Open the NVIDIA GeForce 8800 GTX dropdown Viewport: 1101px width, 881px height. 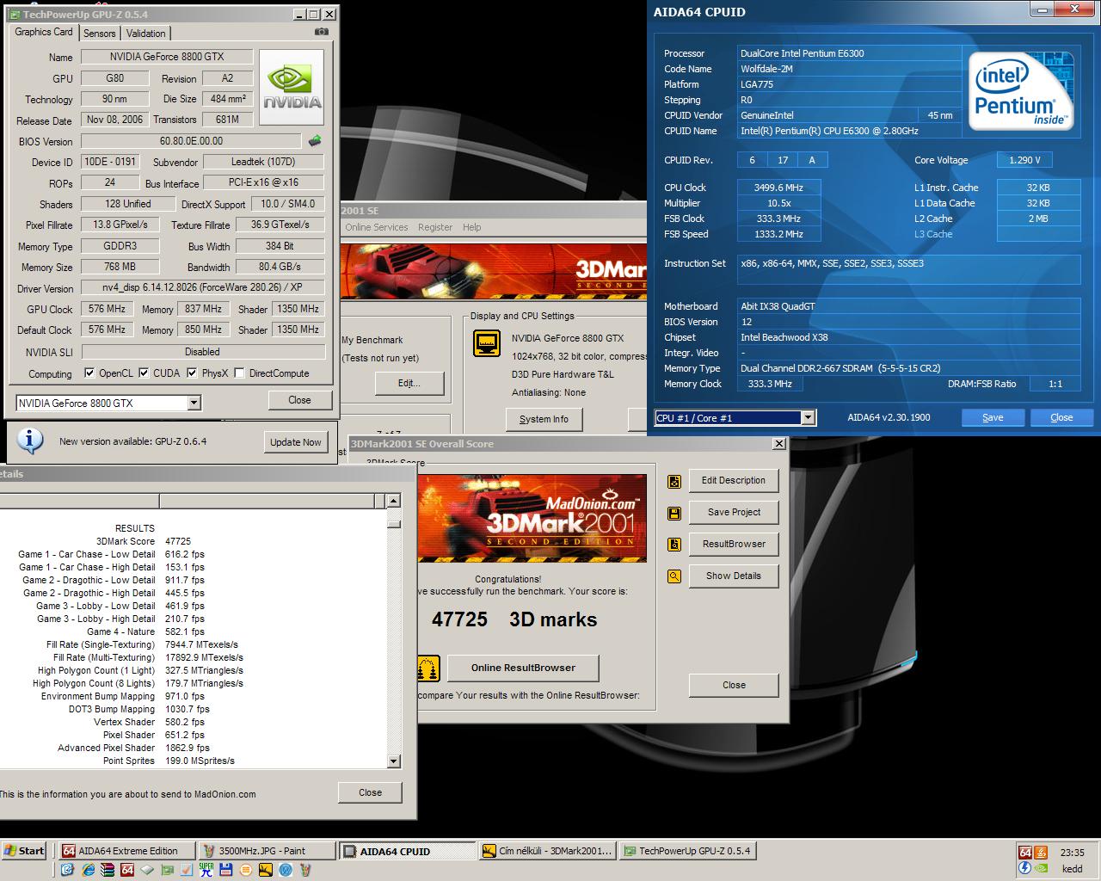pos(194,403)
